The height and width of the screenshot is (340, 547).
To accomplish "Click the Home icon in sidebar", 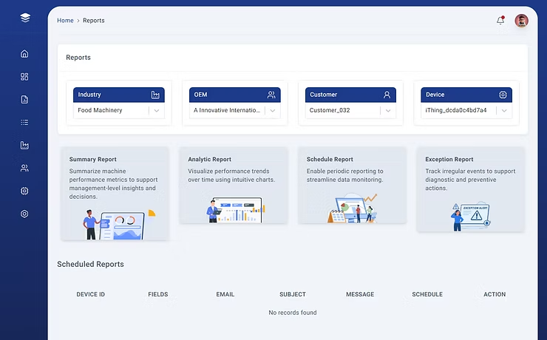I will coord(24,54).
